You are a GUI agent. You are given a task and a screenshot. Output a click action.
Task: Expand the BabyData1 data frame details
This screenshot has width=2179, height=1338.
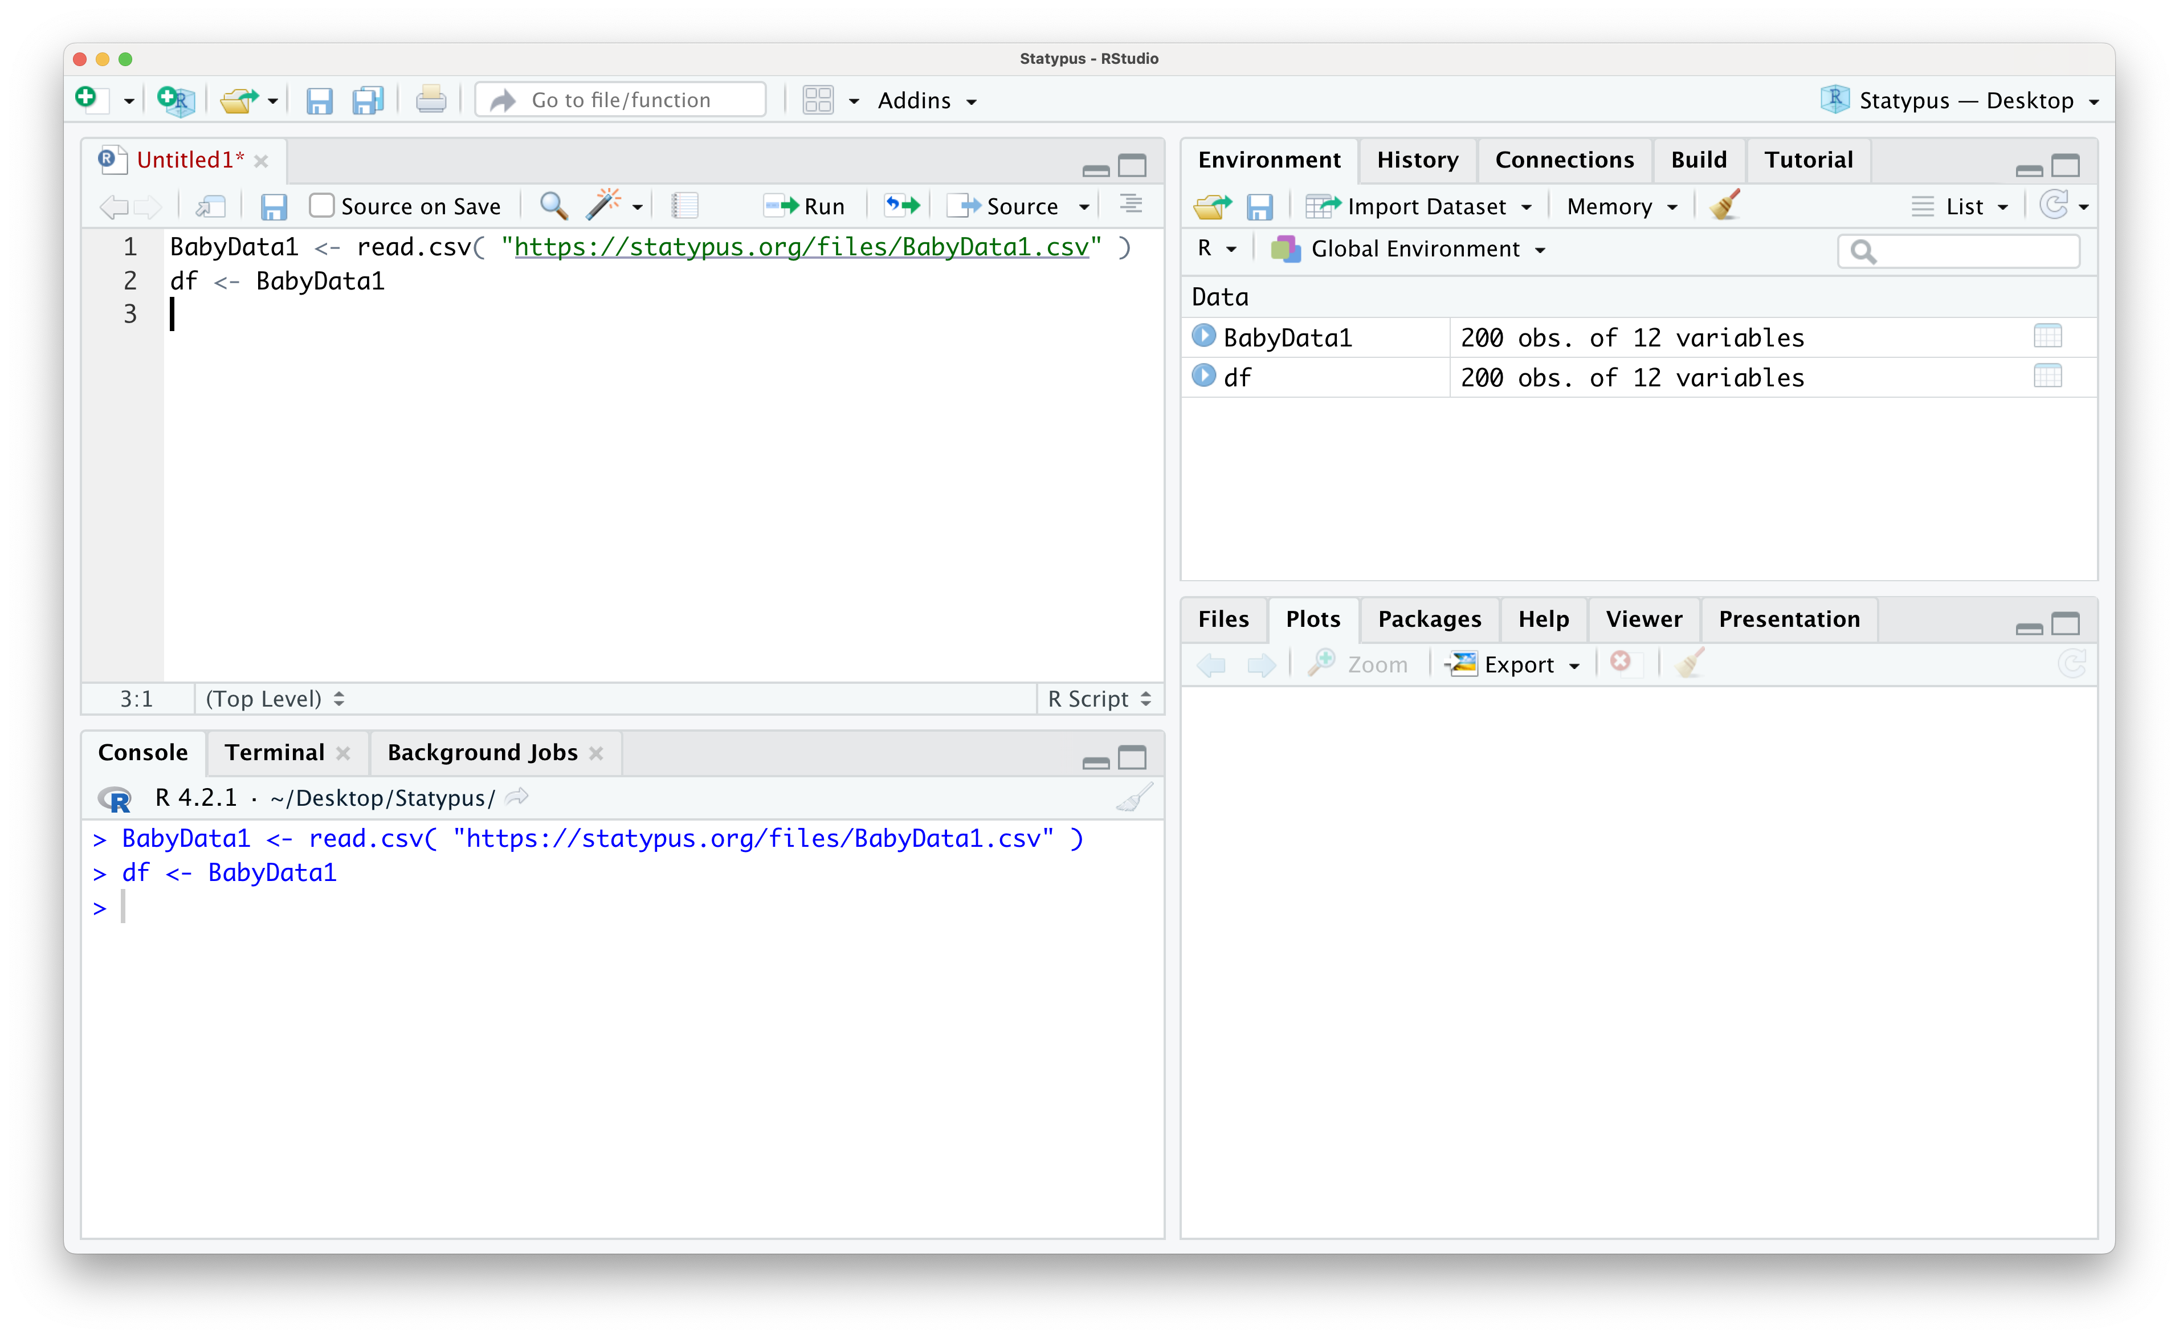[1203, 336]
